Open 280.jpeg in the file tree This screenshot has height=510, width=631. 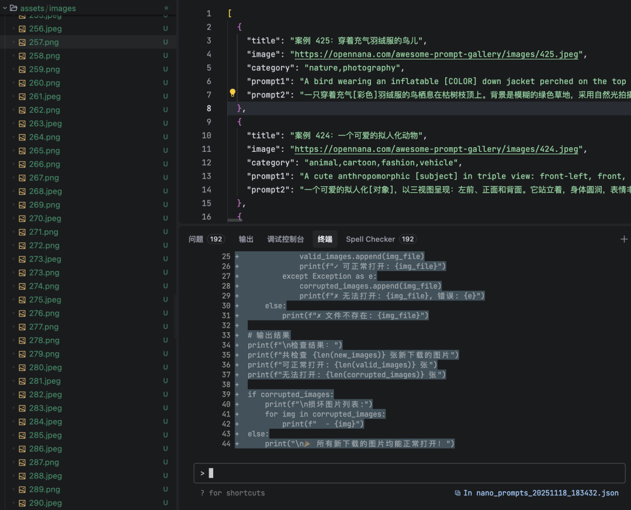tap(45, 367)
